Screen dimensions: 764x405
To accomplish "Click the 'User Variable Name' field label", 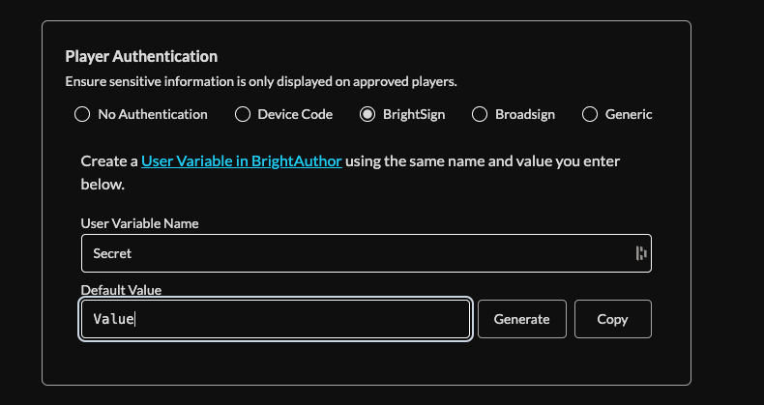I will click(x=139, y=223).
